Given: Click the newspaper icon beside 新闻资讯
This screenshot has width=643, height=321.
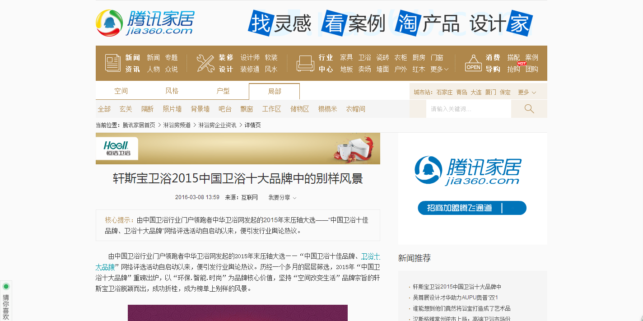Looking at the screenshot, I should tap(113, 63).
